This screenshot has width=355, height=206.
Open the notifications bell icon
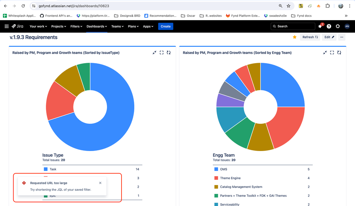[320, 27]
